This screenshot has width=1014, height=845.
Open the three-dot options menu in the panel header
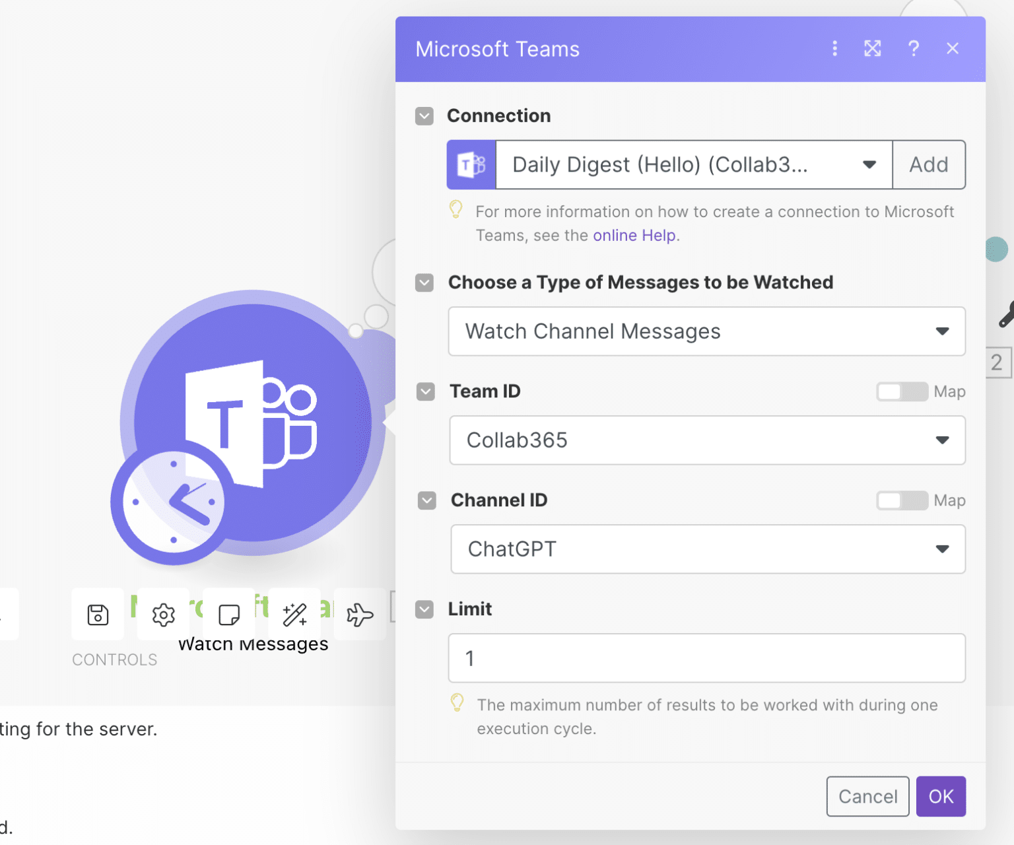834,48
